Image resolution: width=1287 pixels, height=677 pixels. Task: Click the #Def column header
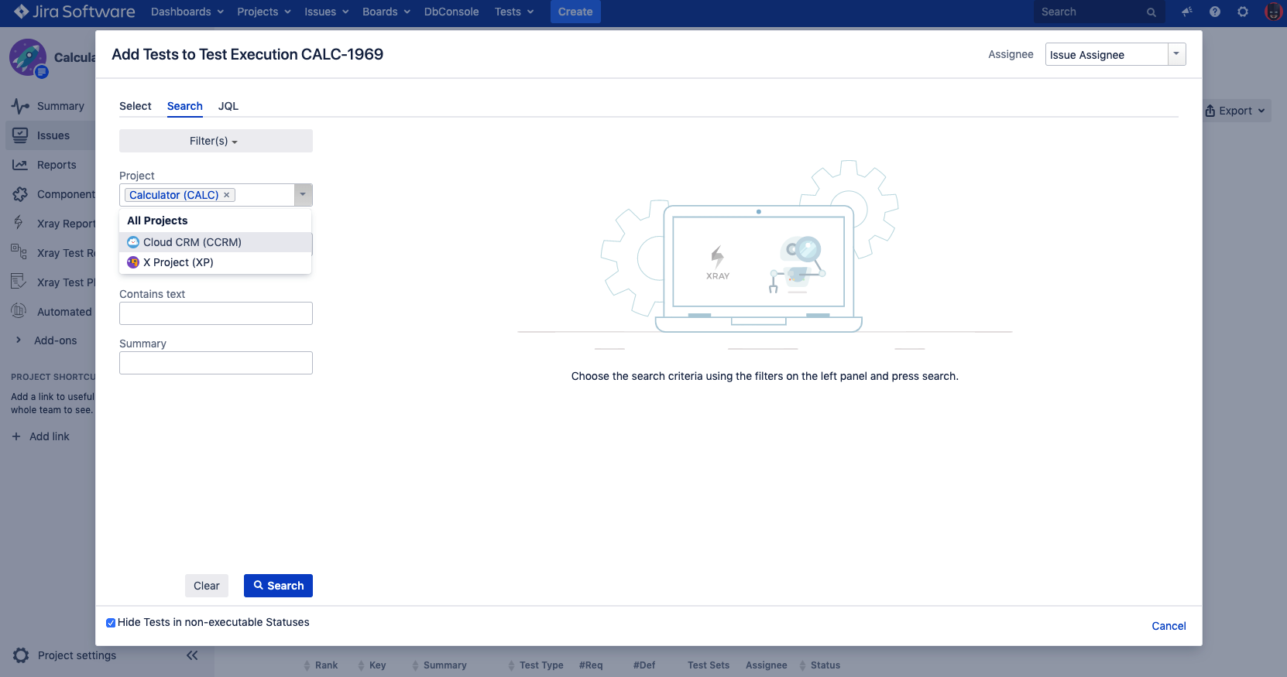tap(644, 665)
